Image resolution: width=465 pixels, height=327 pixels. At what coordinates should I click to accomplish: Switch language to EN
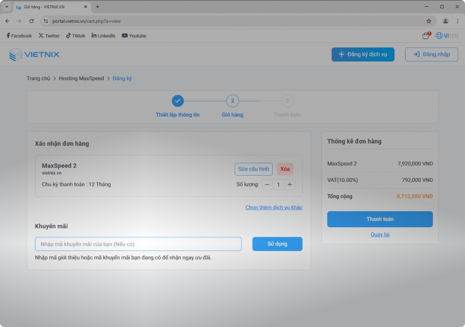pos(455,36)
